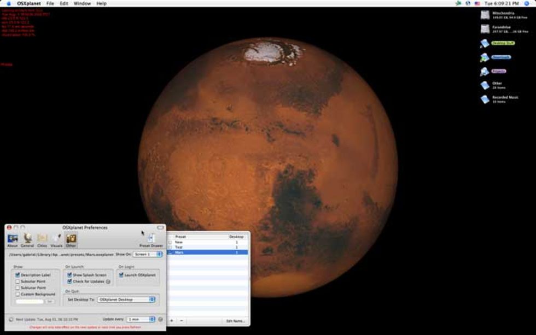Enable the Subsolar Point checkbox
This screenshot has width=536, height=335.
pyautogui.click(x=18, y=281)
